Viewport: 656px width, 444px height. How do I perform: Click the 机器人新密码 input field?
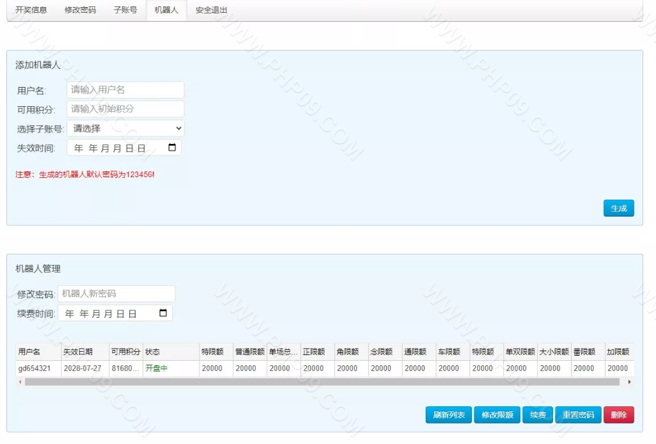point(116,294)
